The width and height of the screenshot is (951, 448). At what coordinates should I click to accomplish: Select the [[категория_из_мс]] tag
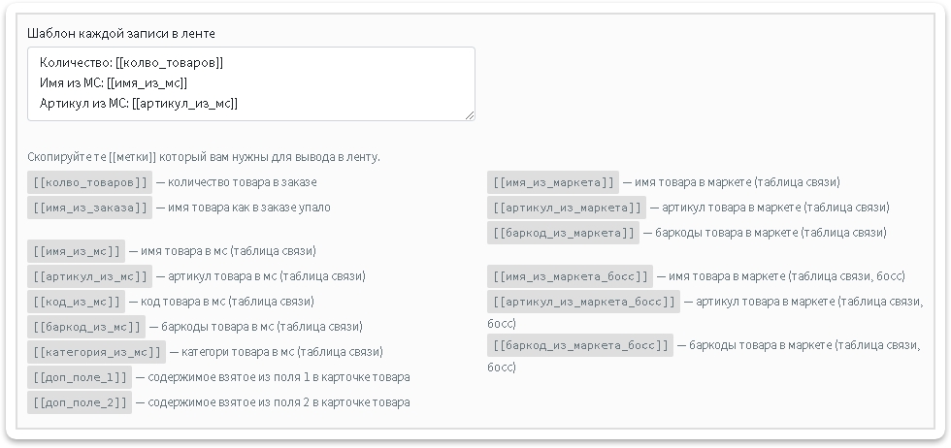pos(96,352)
